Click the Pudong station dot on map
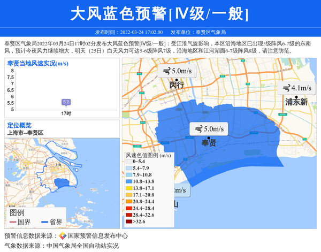This screenshot has width=321, height=252. pyautogui.click(x=296, y=97)
